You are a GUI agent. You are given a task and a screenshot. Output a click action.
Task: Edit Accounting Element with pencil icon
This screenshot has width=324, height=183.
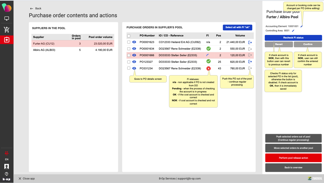(301, 26)
